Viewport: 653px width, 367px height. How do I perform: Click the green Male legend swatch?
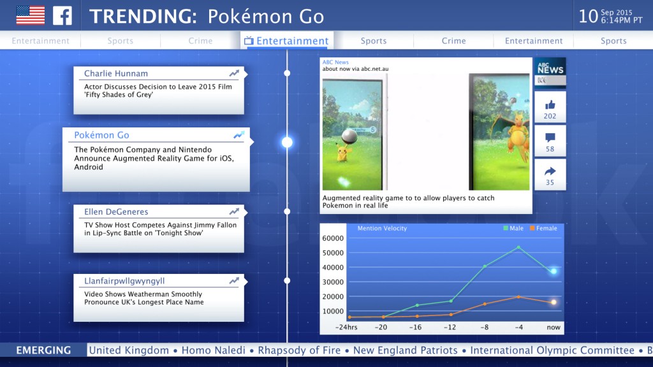506,228
